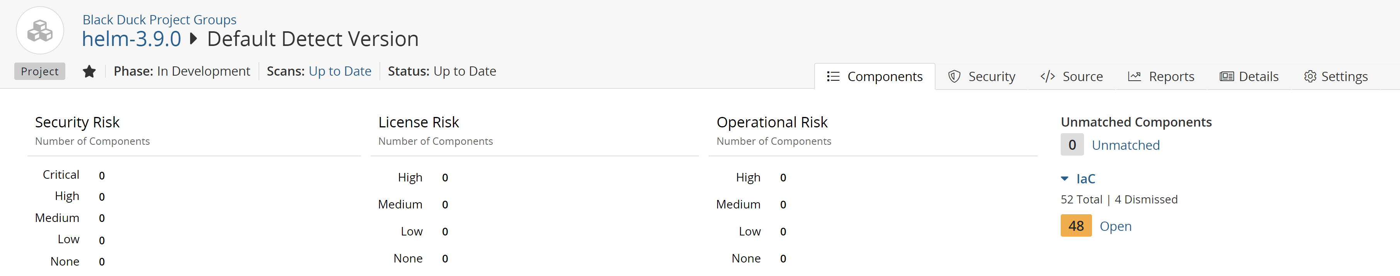Collapse the IaC section arrow

(x=1065, y=179)
